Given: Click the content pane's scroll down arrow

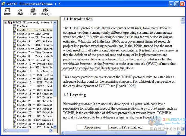Looking at the screenshot, I should point(182,128).
